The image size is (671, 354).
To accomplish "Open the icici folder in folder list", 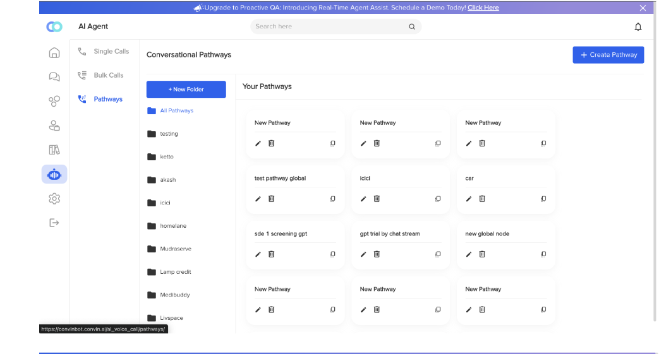I will tap(159, 203).
